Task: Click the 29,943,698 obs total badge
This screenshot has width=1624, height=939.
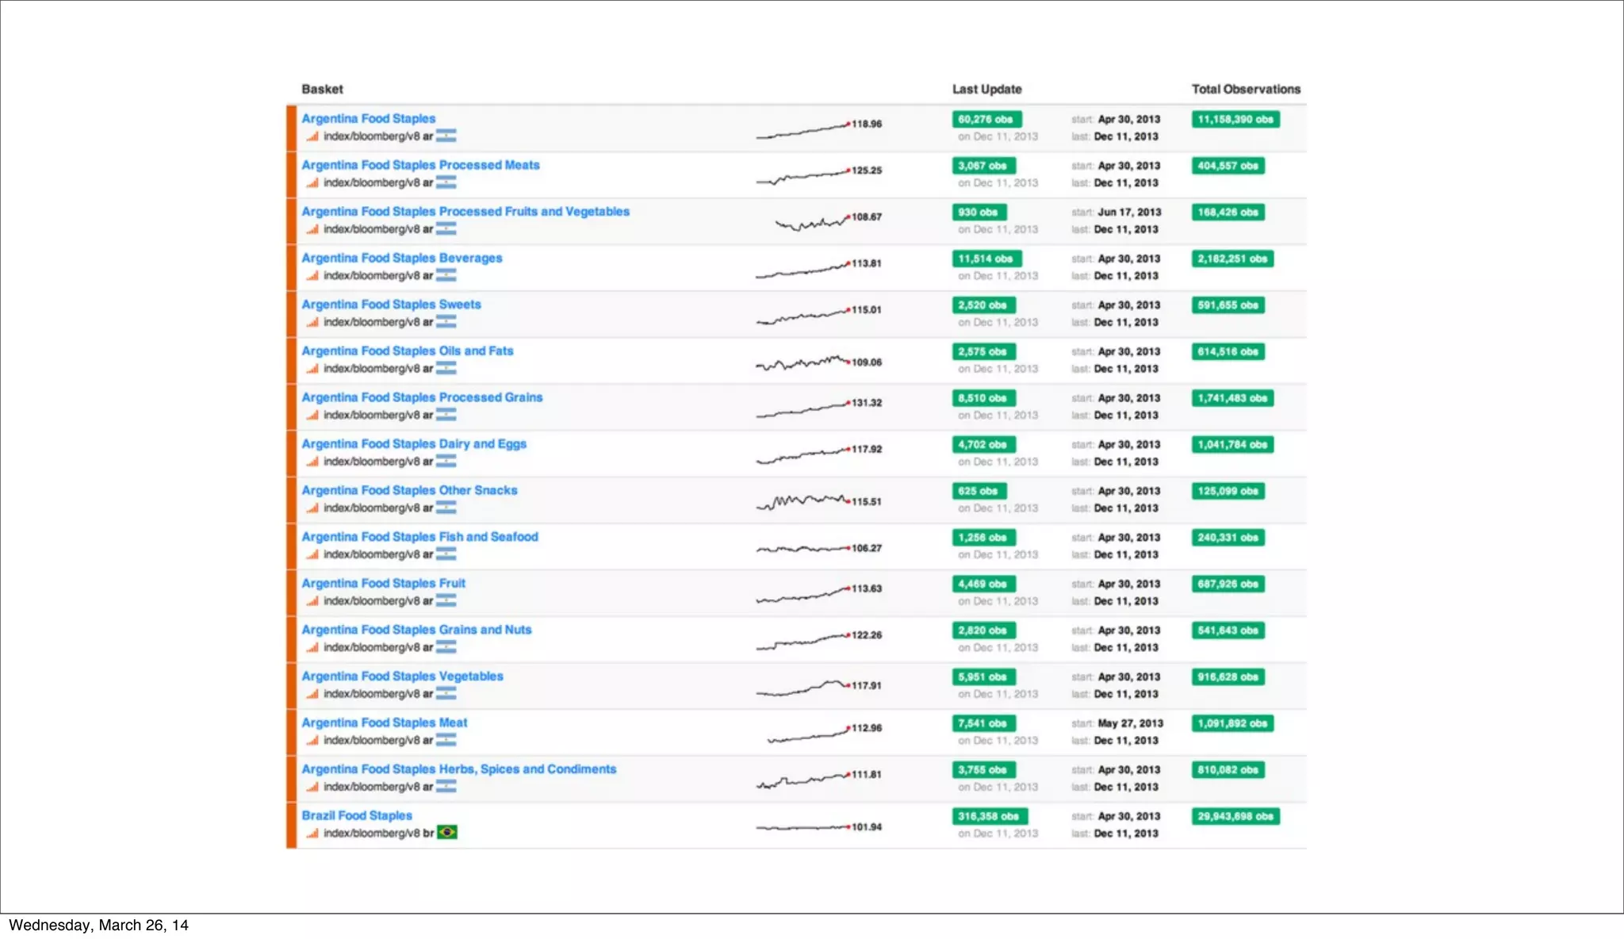Action: [1235, 816]
